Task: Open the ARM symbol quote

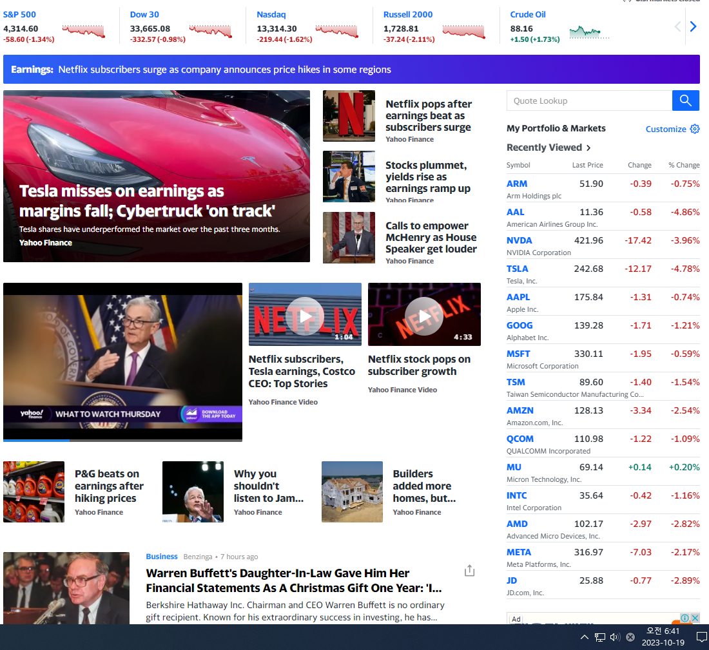Action: pyautogui.click(x=517, y=184)
